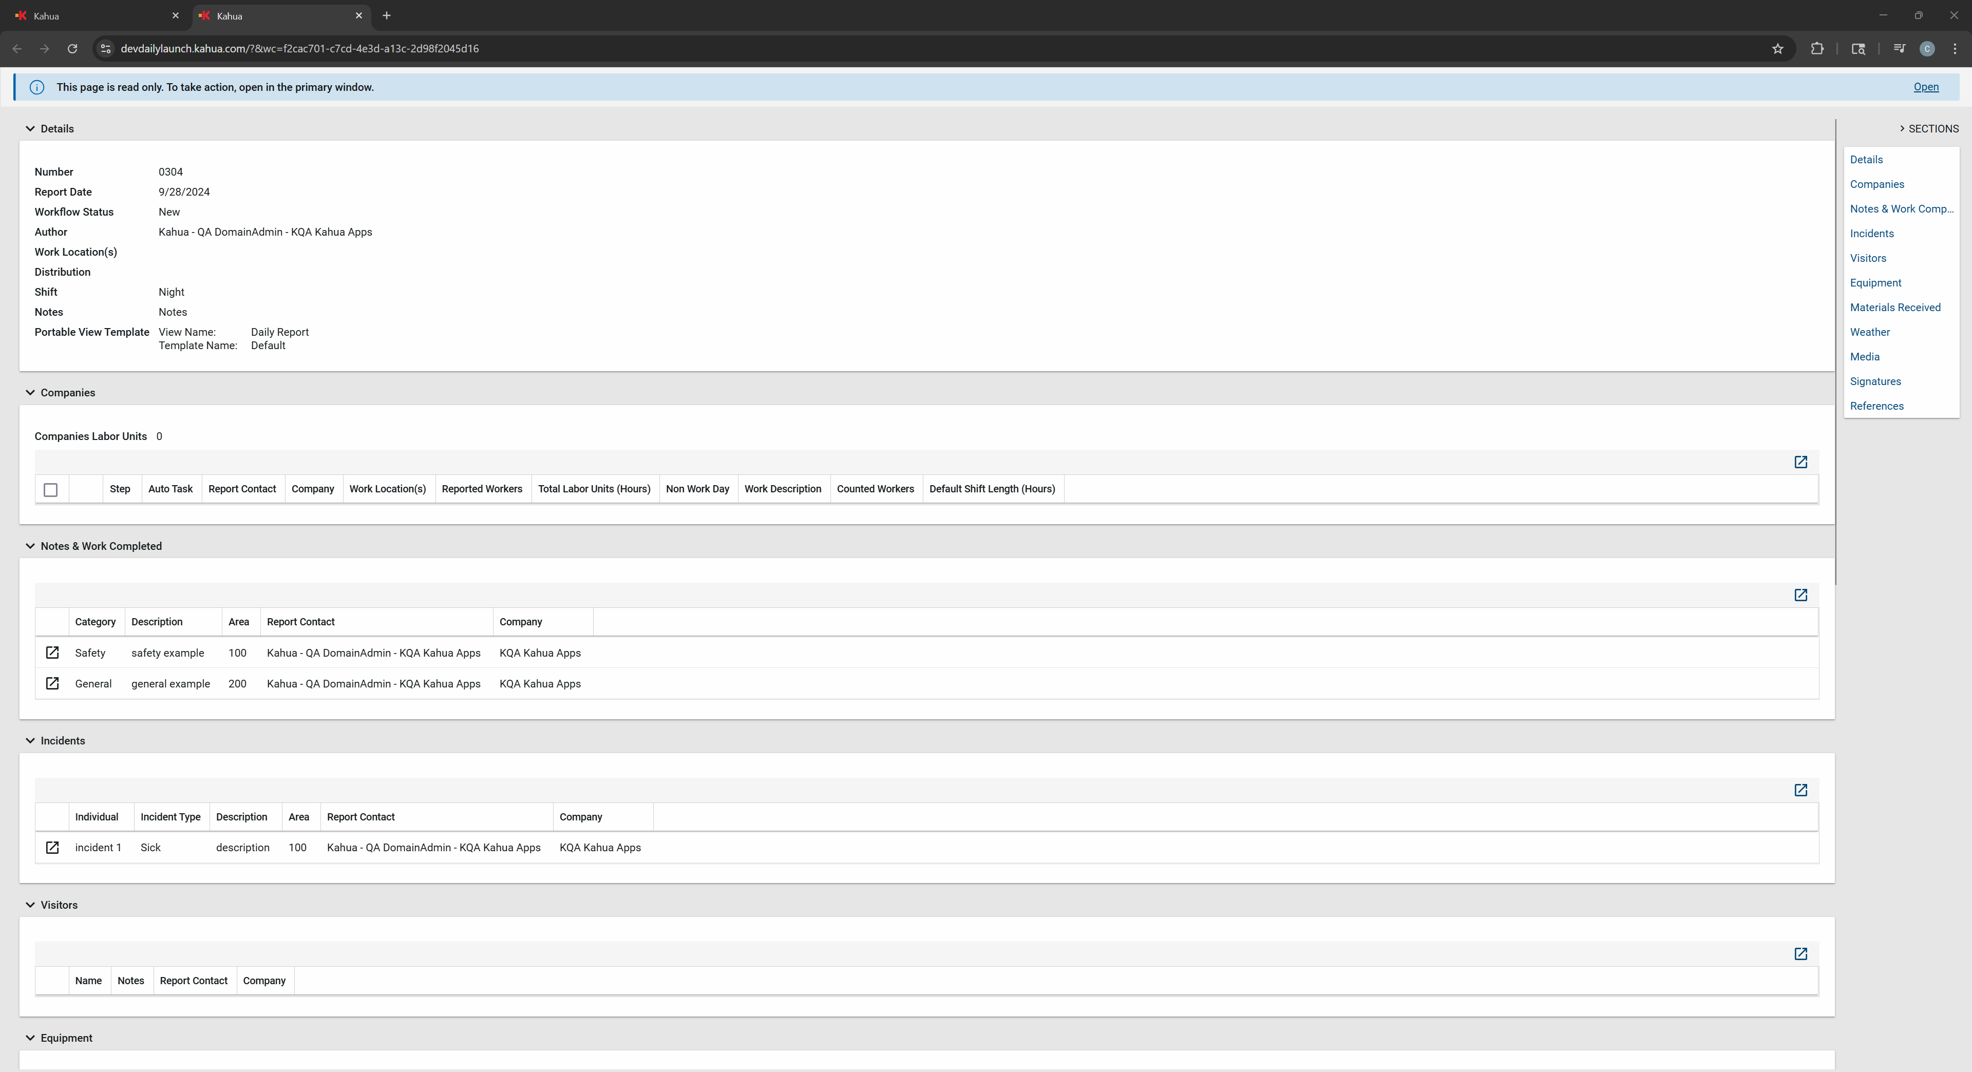Click the browser address bar URL
The width and height of the screenshot is (1972, 1072).
[x=299, y=49]
